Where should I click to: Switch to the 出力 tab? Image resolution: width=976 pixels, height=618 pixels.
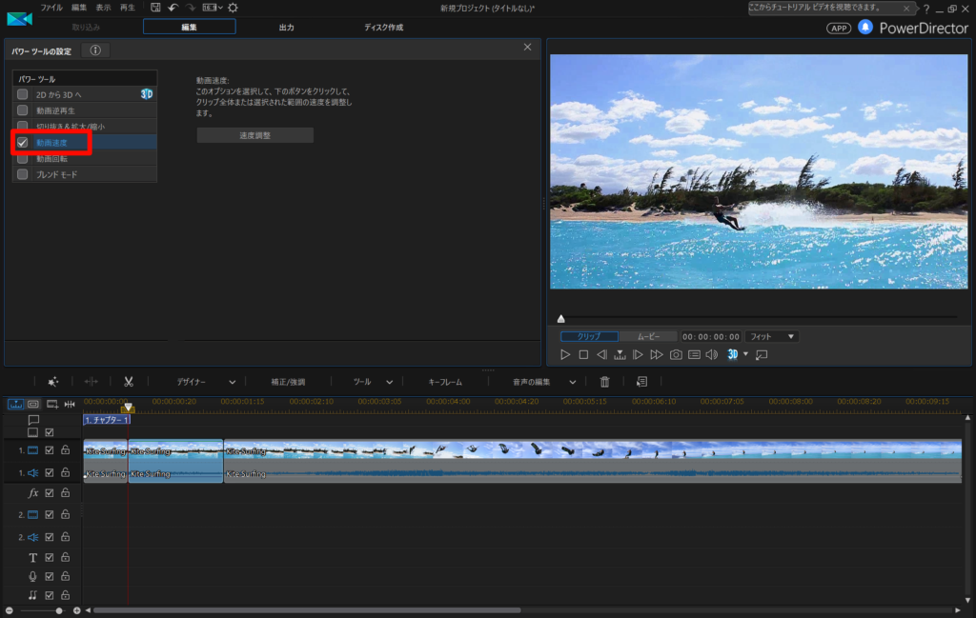286,28
